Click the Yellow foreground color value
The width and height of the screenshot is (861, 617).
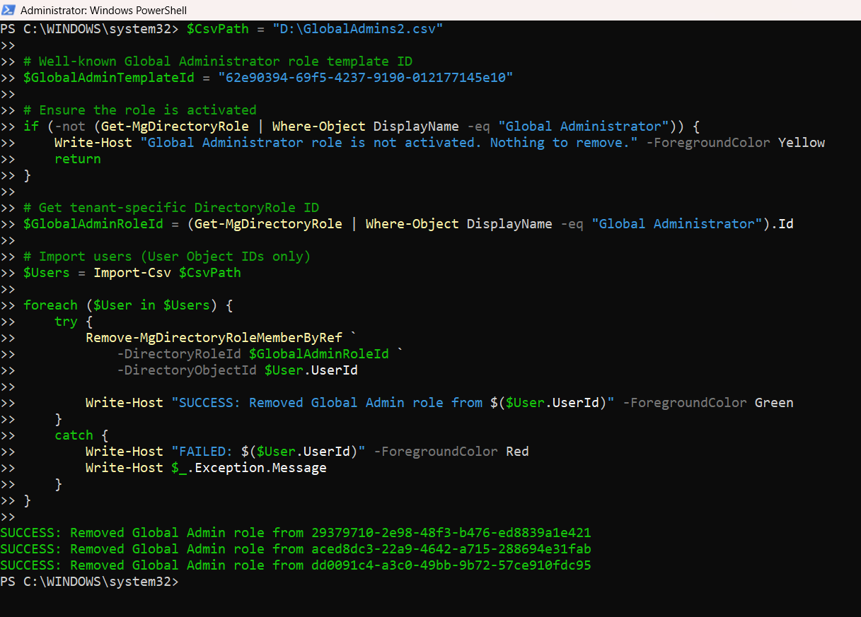tap(801, 143)
